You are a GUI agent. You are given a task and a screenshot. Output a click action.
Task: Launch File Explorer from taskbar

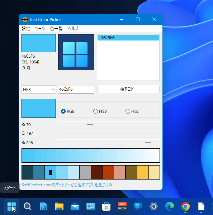click(59, 206)
